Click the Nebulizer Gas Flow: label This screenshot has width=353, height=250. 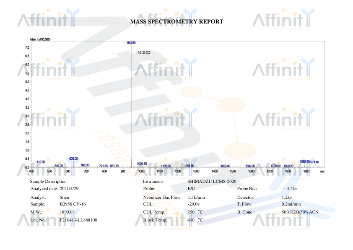click(162, 198)
